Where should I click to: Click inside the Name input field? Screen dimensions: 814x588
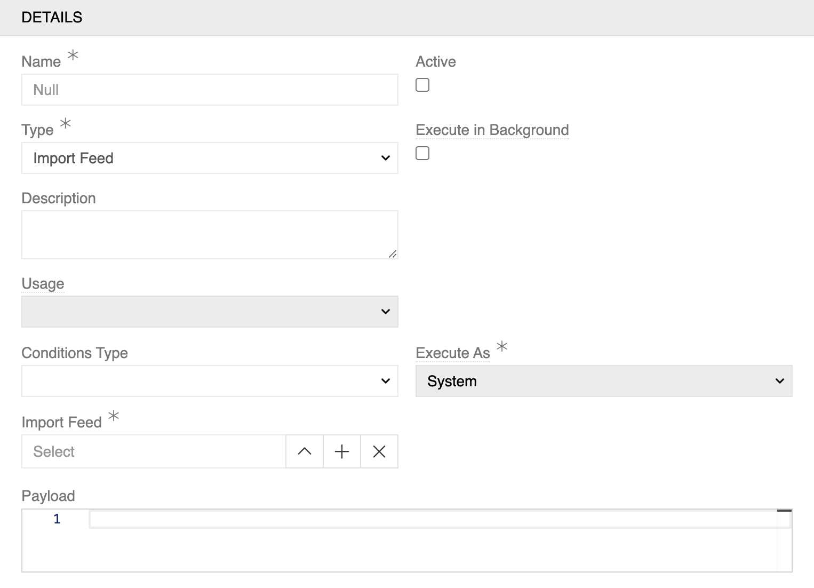pos(208,90)
